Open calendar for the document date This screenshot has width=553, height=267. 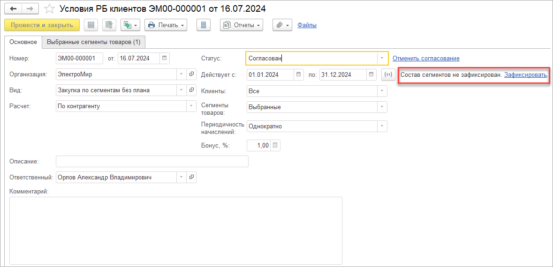click(x=164, y=58)
